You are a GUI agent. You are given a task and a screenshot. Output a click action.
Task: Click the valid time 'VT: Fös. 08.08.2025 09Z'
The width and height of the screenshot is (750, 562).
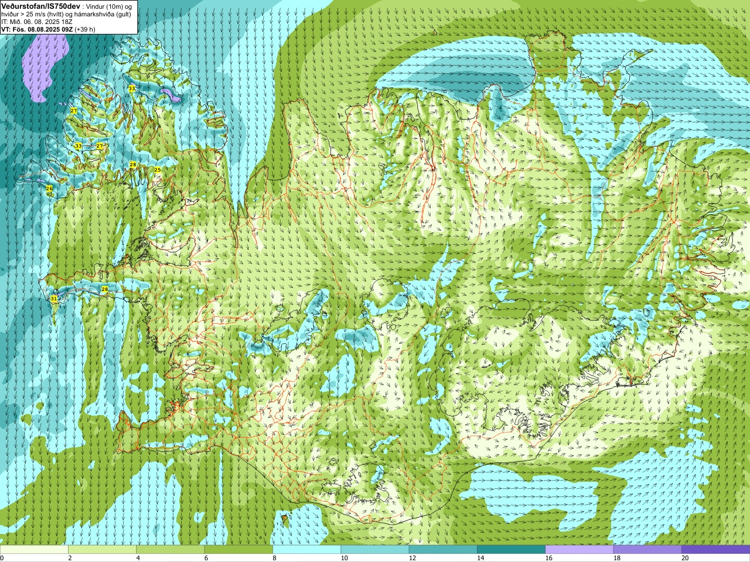point(37,29)
